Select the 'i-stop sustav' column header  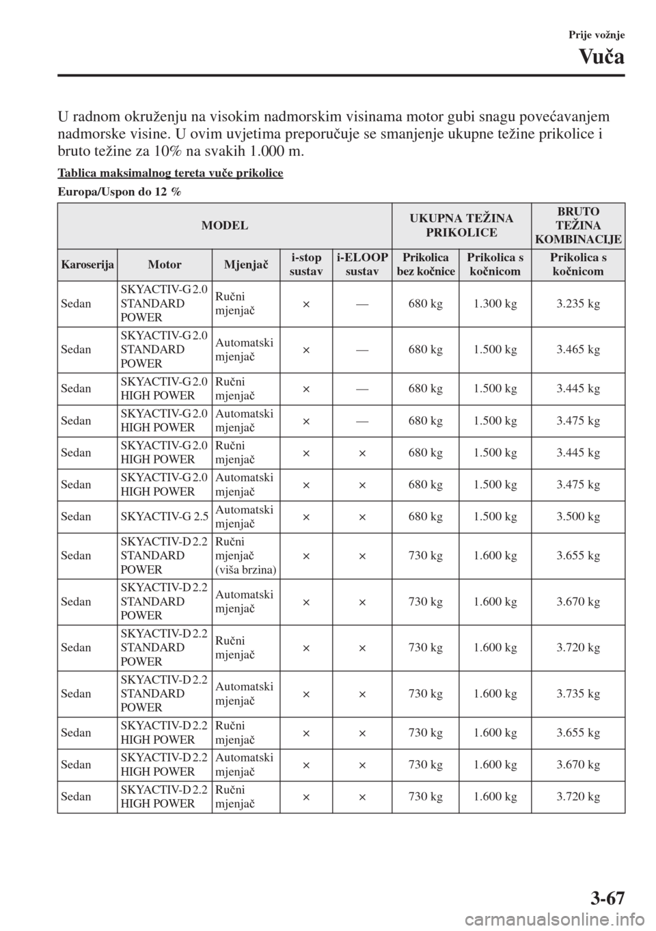coord(307,265)
